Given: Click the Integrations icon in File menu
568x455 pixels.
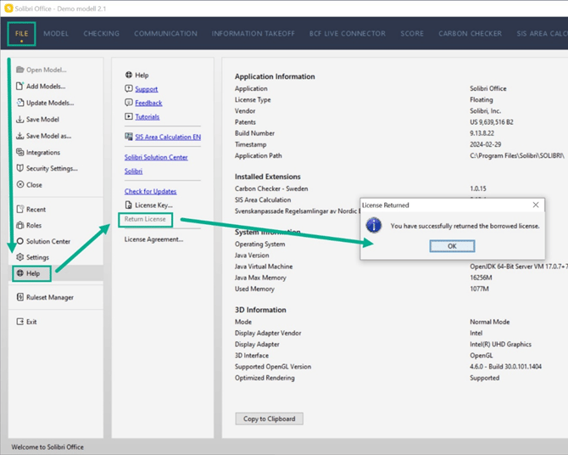Looking at the screenshot, I should [x=19, y=153].
